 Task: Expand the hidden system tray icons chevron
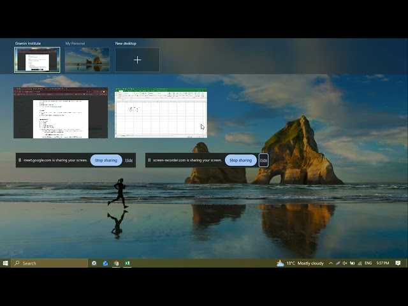pyautogui.click(x=331, y=263)
